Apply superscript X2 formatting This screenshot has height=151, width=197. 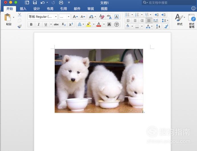coord(71,24)
